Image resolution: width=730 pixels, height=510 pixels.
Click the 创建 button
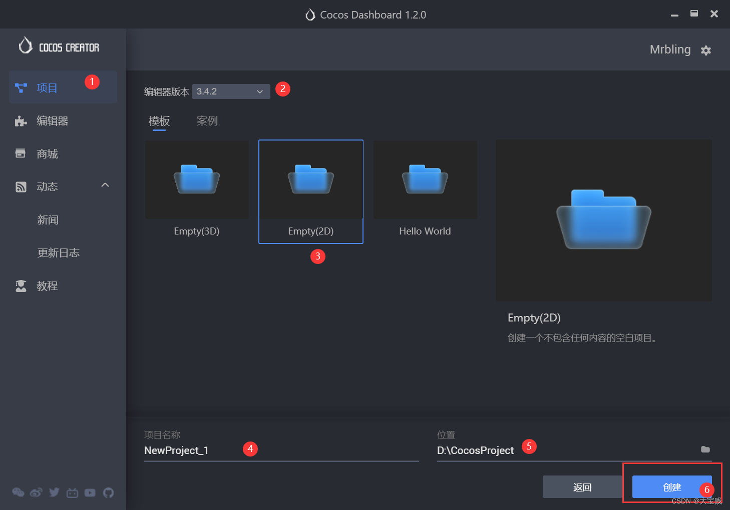(671, 487)
